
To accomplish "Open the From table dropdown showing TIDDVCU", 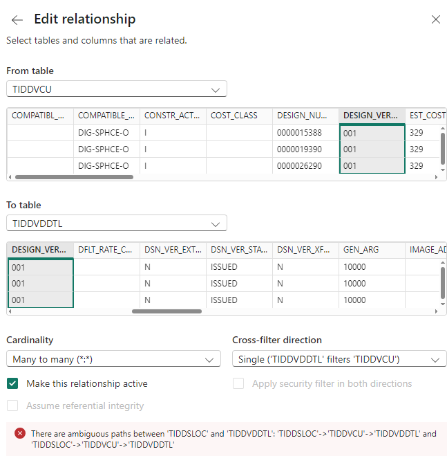I will pyautogui.click(x=117, y=89).
